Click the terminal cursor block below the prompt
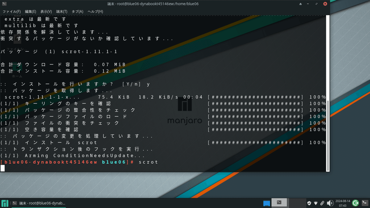The height and width of the screenshot is (208, 370). point(2,168)
